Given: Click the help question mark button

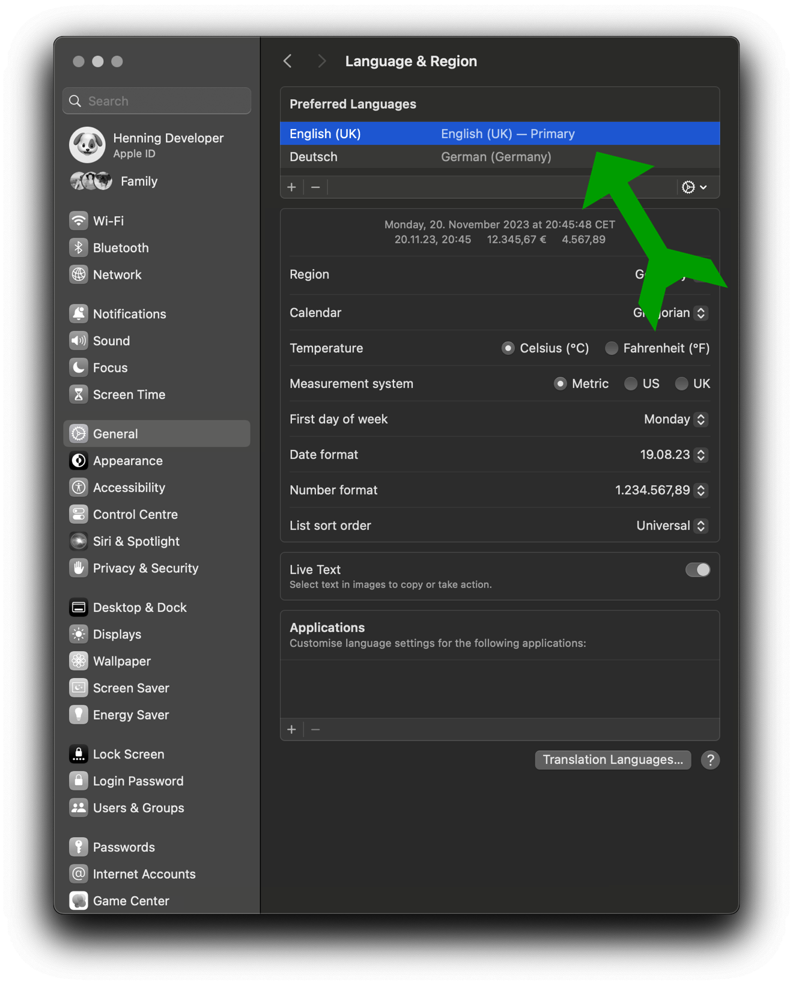Looking at the screenshot, I should (x=710, y=760).
